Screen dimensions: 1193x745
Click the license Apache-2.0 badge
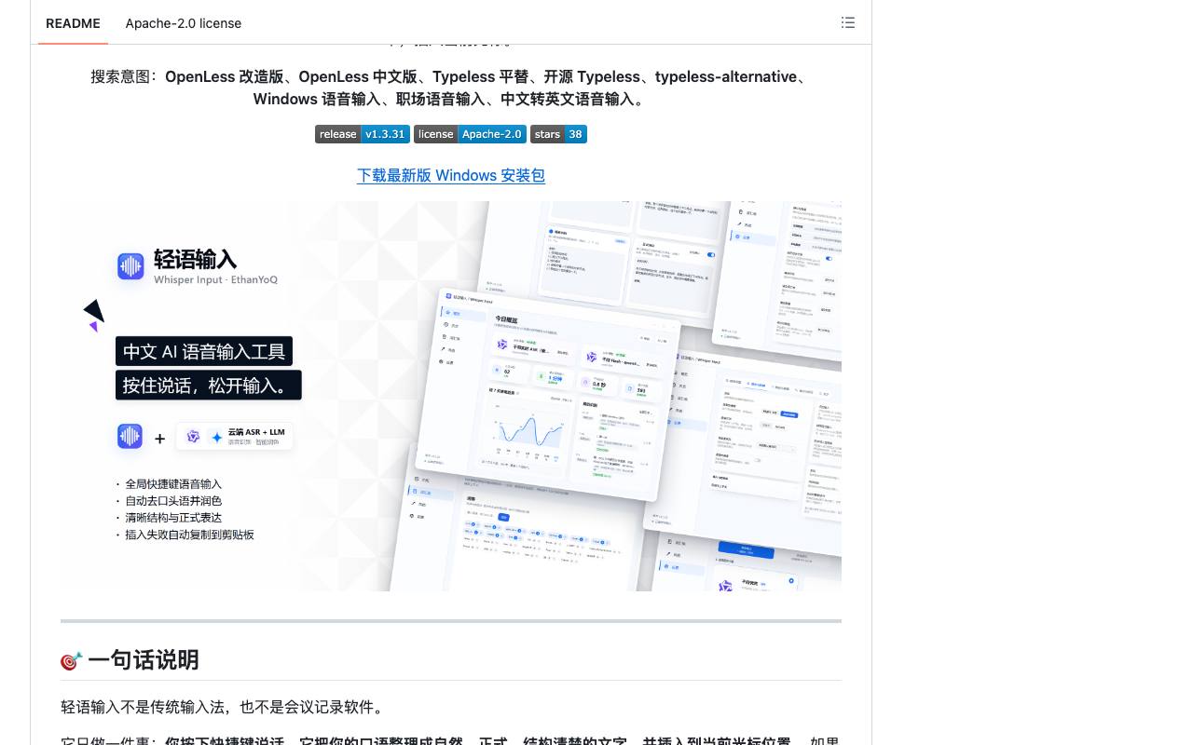coord(470,134)
